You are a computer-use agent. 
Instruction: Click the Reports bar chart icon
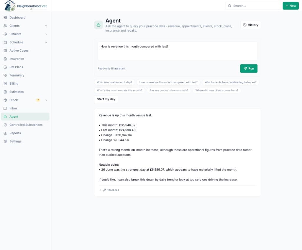[5, 133]
